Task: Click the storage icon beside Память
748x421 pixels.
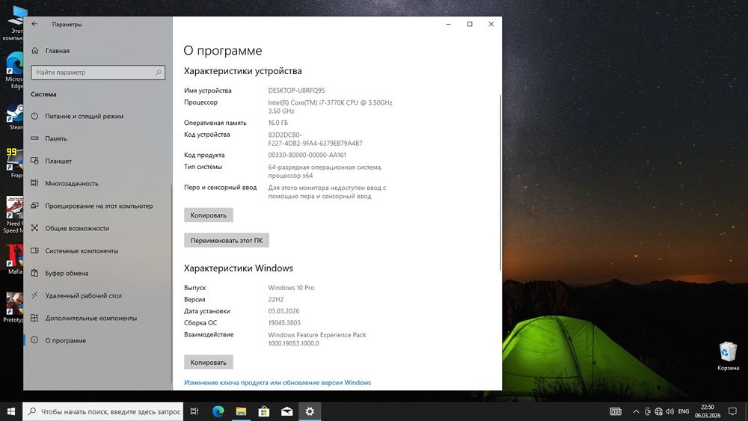Action: point(35,138)
